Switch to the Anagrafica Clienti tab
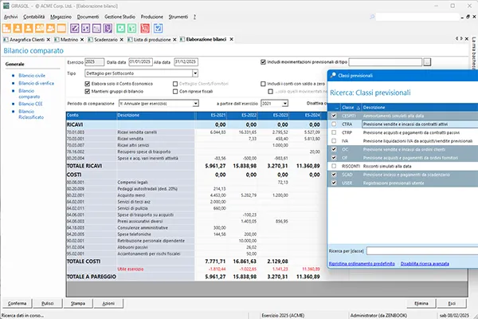The width and height of the screenshot is (478, 319). click(27, 40)
